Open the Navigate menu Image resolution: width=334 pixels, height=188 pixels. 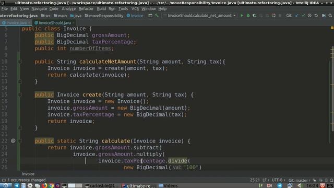pos(39,9)
